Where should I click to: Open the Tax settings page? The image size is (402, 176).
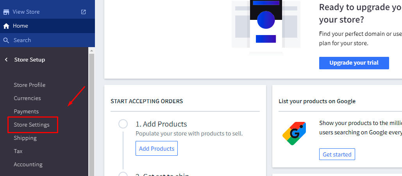point(18,151)
